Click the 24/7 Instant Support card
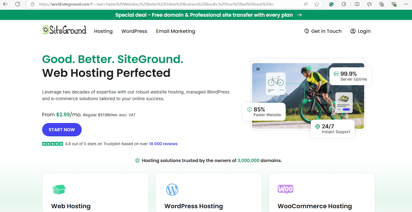This screenshot has height=212, width=412. [x=333, y=129]
